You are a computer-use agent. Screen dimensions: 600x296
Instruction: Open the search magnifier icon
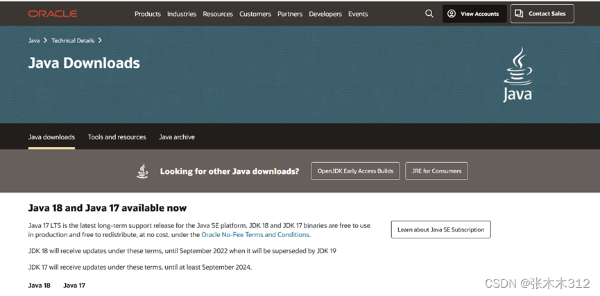tap(429, 14)
